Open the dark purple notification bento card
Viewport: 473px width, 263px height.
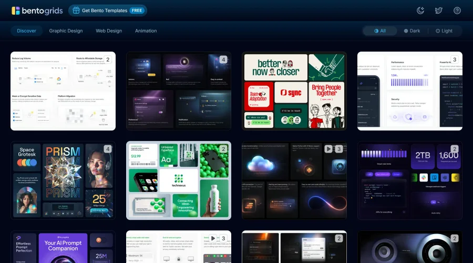coord(179,91)
